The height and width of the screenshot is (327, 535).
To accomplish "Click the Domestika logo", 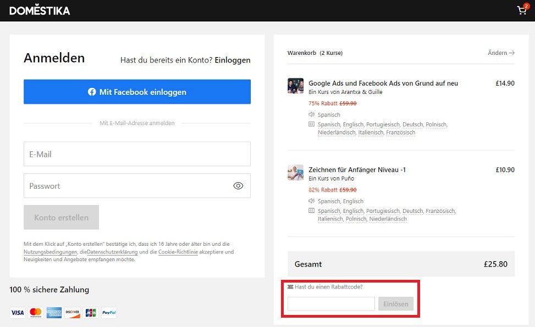I will coord(40,10).
